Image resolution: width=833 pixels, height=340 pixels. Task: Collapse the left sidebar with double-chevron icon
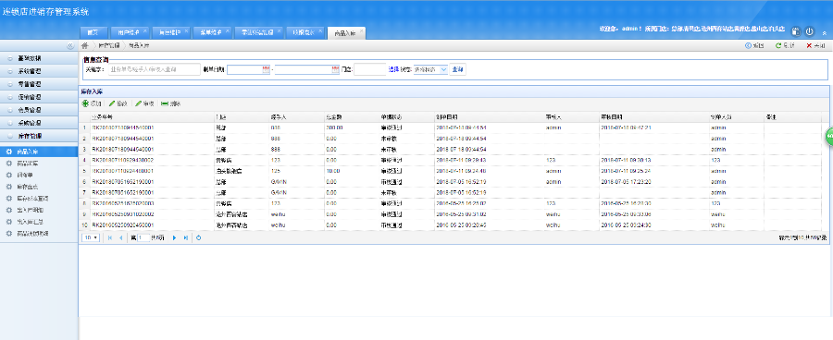point(70,45)
